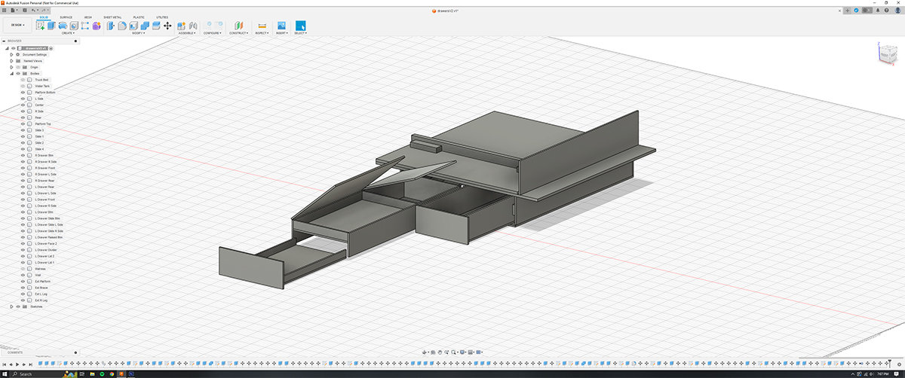Open the SELECT dropdown menu
Image resolution: width=905 pixels, height=378 pixels.
(300, 33)
